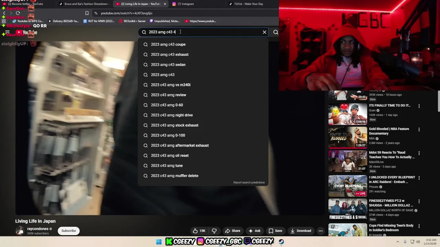Open the volume control in system tray
The height and width of the screenshot is (247, 440).
coord(418,242)
